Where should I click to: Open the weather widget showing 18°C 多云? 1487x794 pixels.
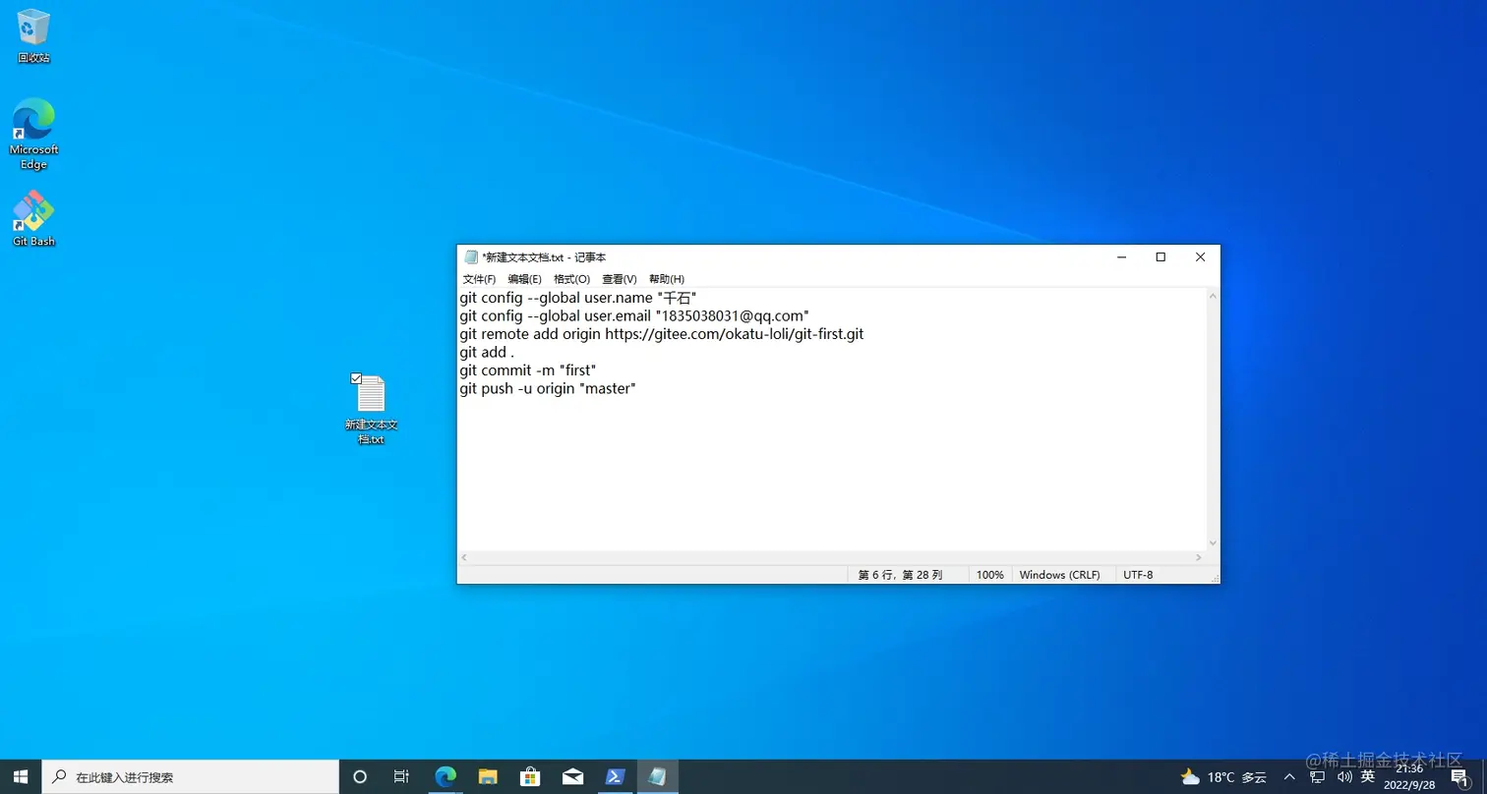pos(1223,777)
